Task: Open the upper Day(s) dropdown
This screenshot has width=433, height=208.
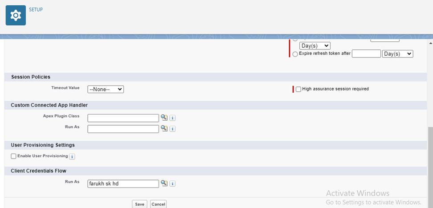Action: [x=315, y=45]
